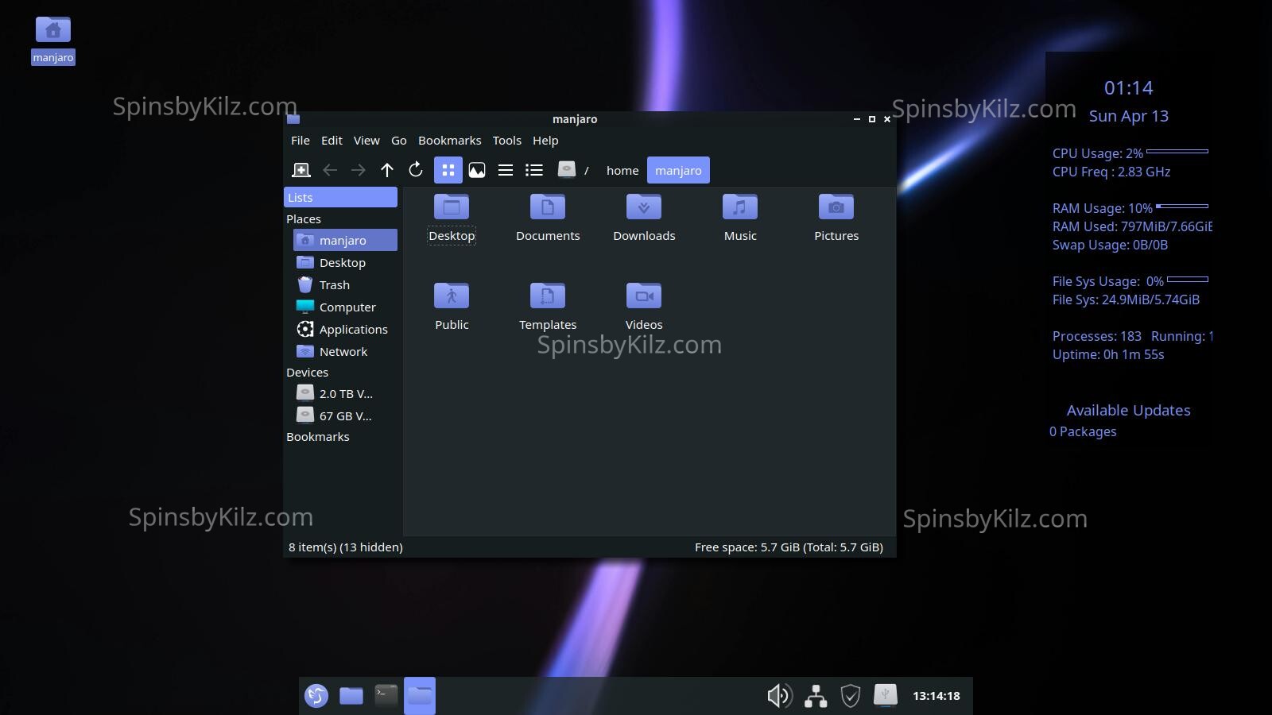Select Desktop in Places sidebar
The width and height of the screenshot is (1272, 715).
point(345,262)
